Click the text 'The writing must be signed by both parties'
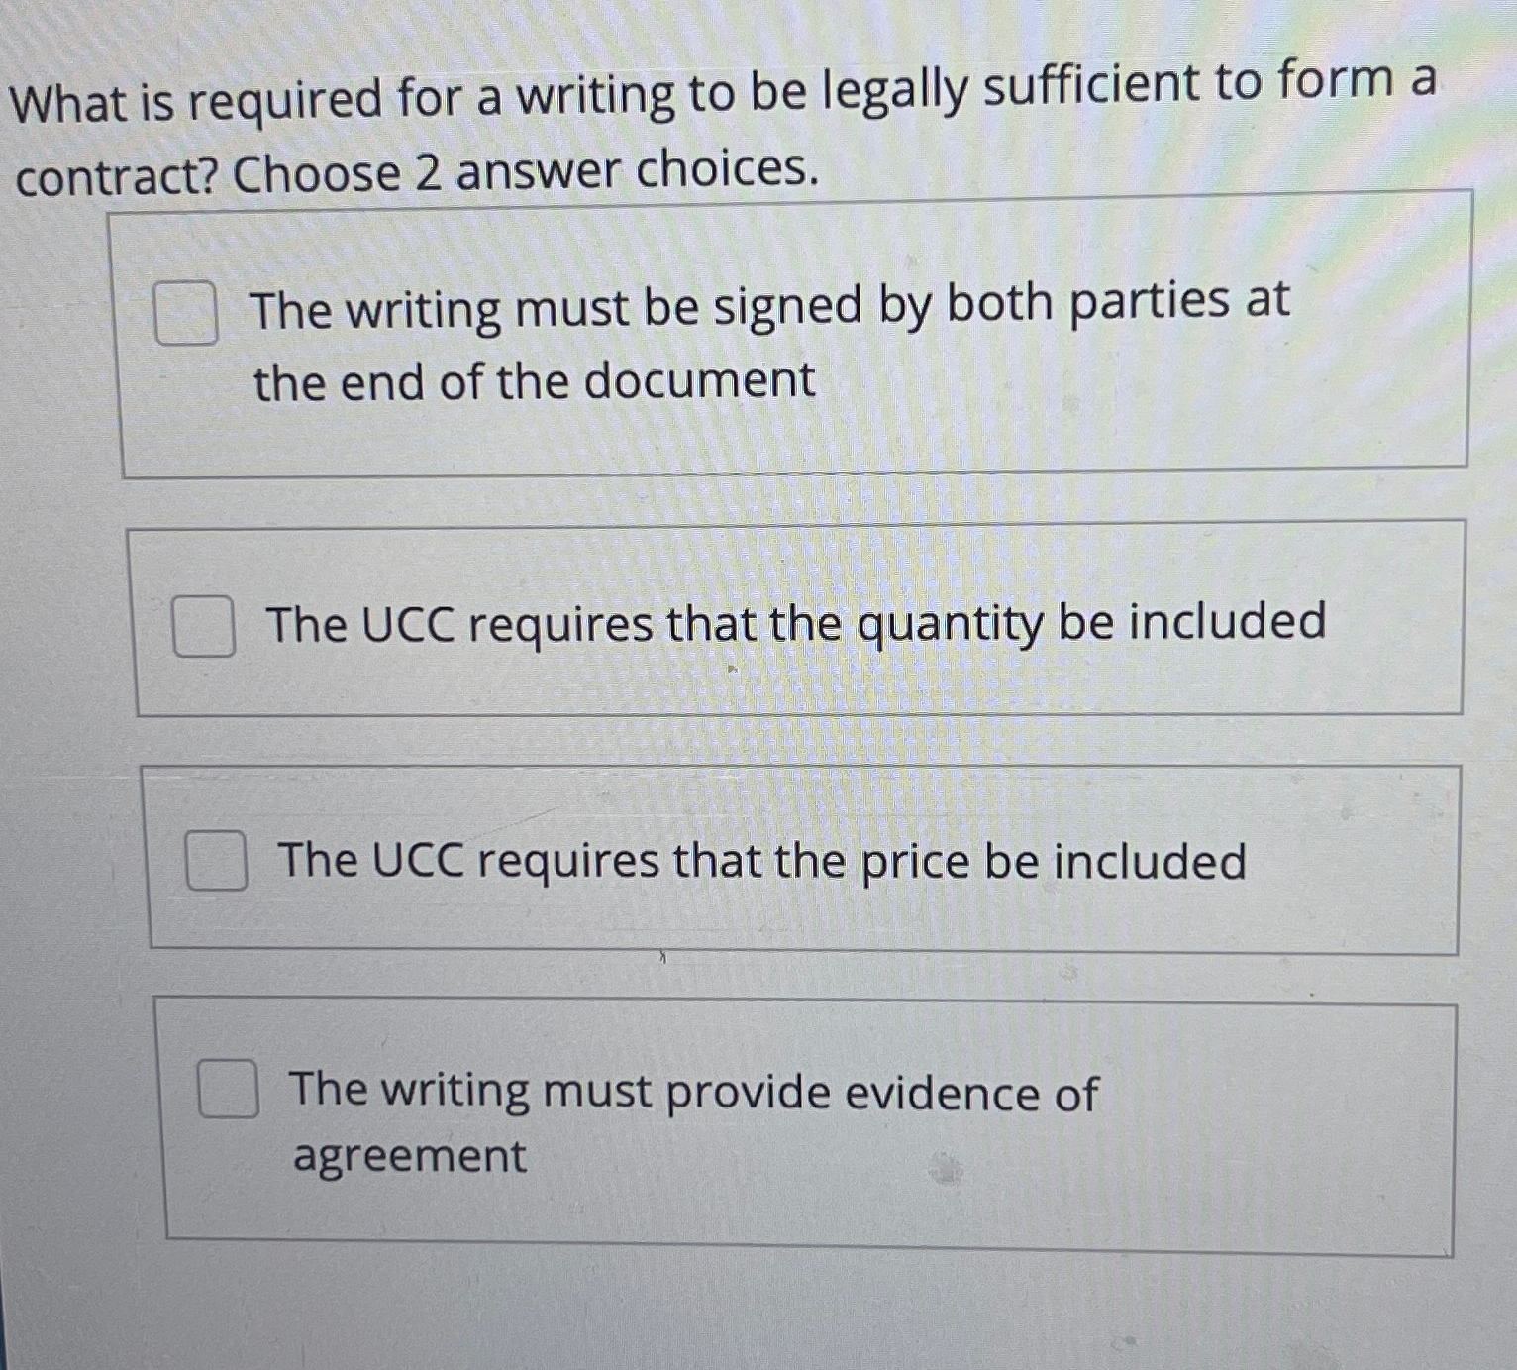The image size is (1517, 1370). point(767,306)
